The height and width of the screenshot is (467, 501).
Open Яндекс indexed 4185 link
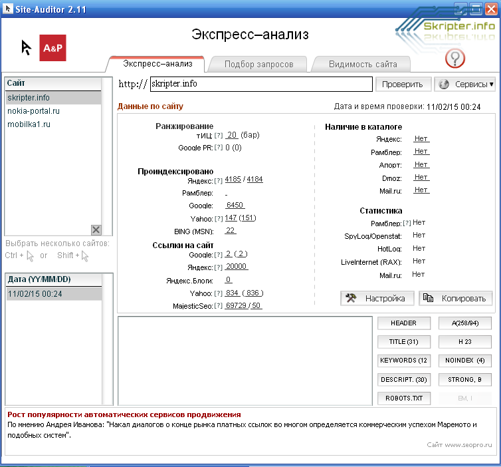pyautogui.click(x=233, y=179)
